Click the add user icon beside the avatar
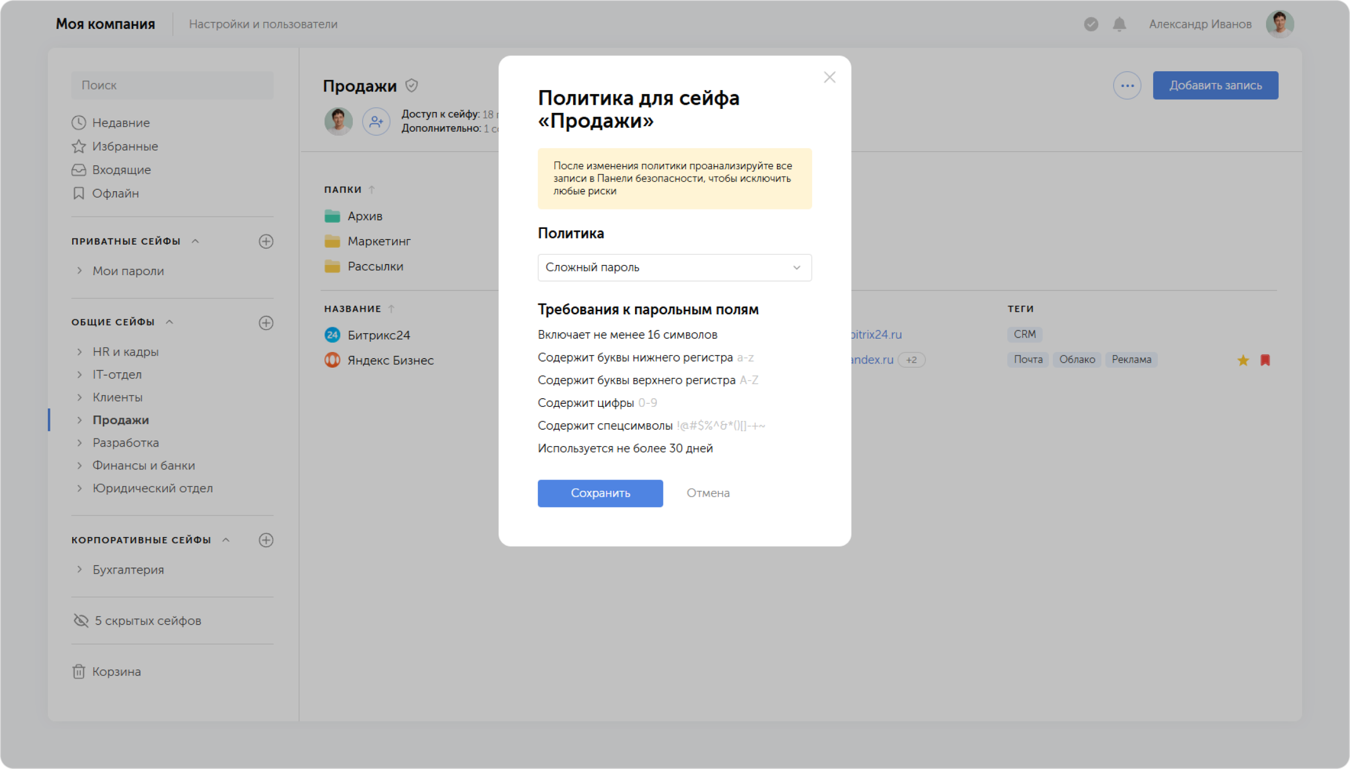1350x769 pixels. pyautogui.click(x=376, y=122)
